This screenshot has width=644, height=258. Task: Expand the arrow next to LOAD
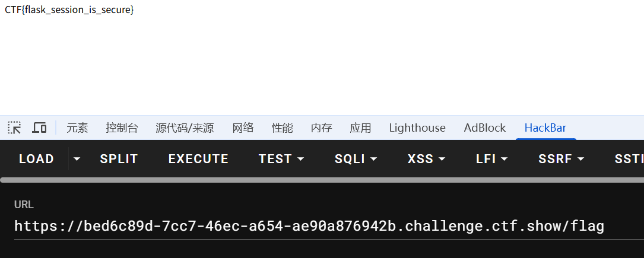pos(77,159)
